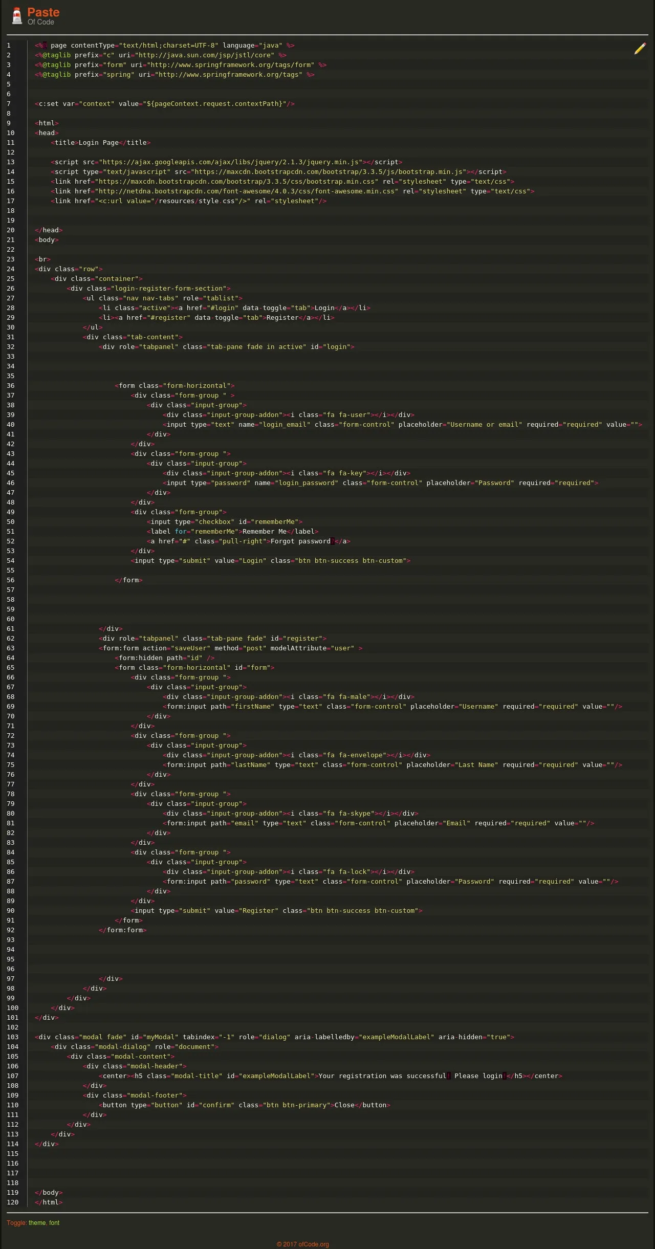Click the "Remember Me" label text
The height and width of the screenshot is (1249, 655).
pyautogui.click(x=265, y=532)
